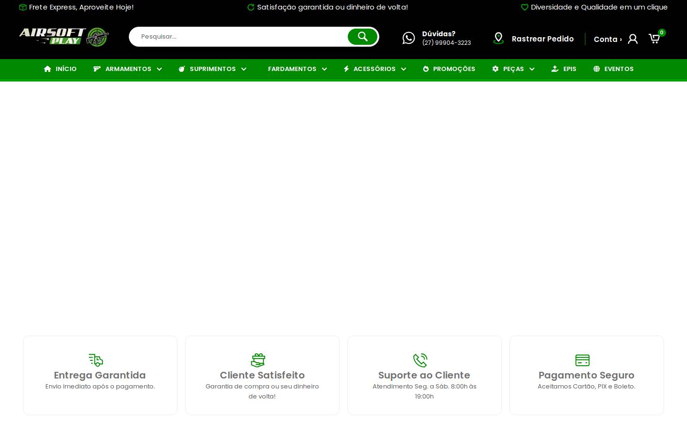Go to the EVENTOS menu item
The image size is (687, 429).
click(x=614, y=69)
